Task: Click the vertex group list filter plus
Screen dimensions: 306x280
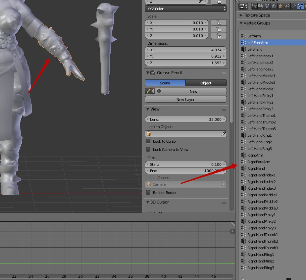Action: [243, 279]
